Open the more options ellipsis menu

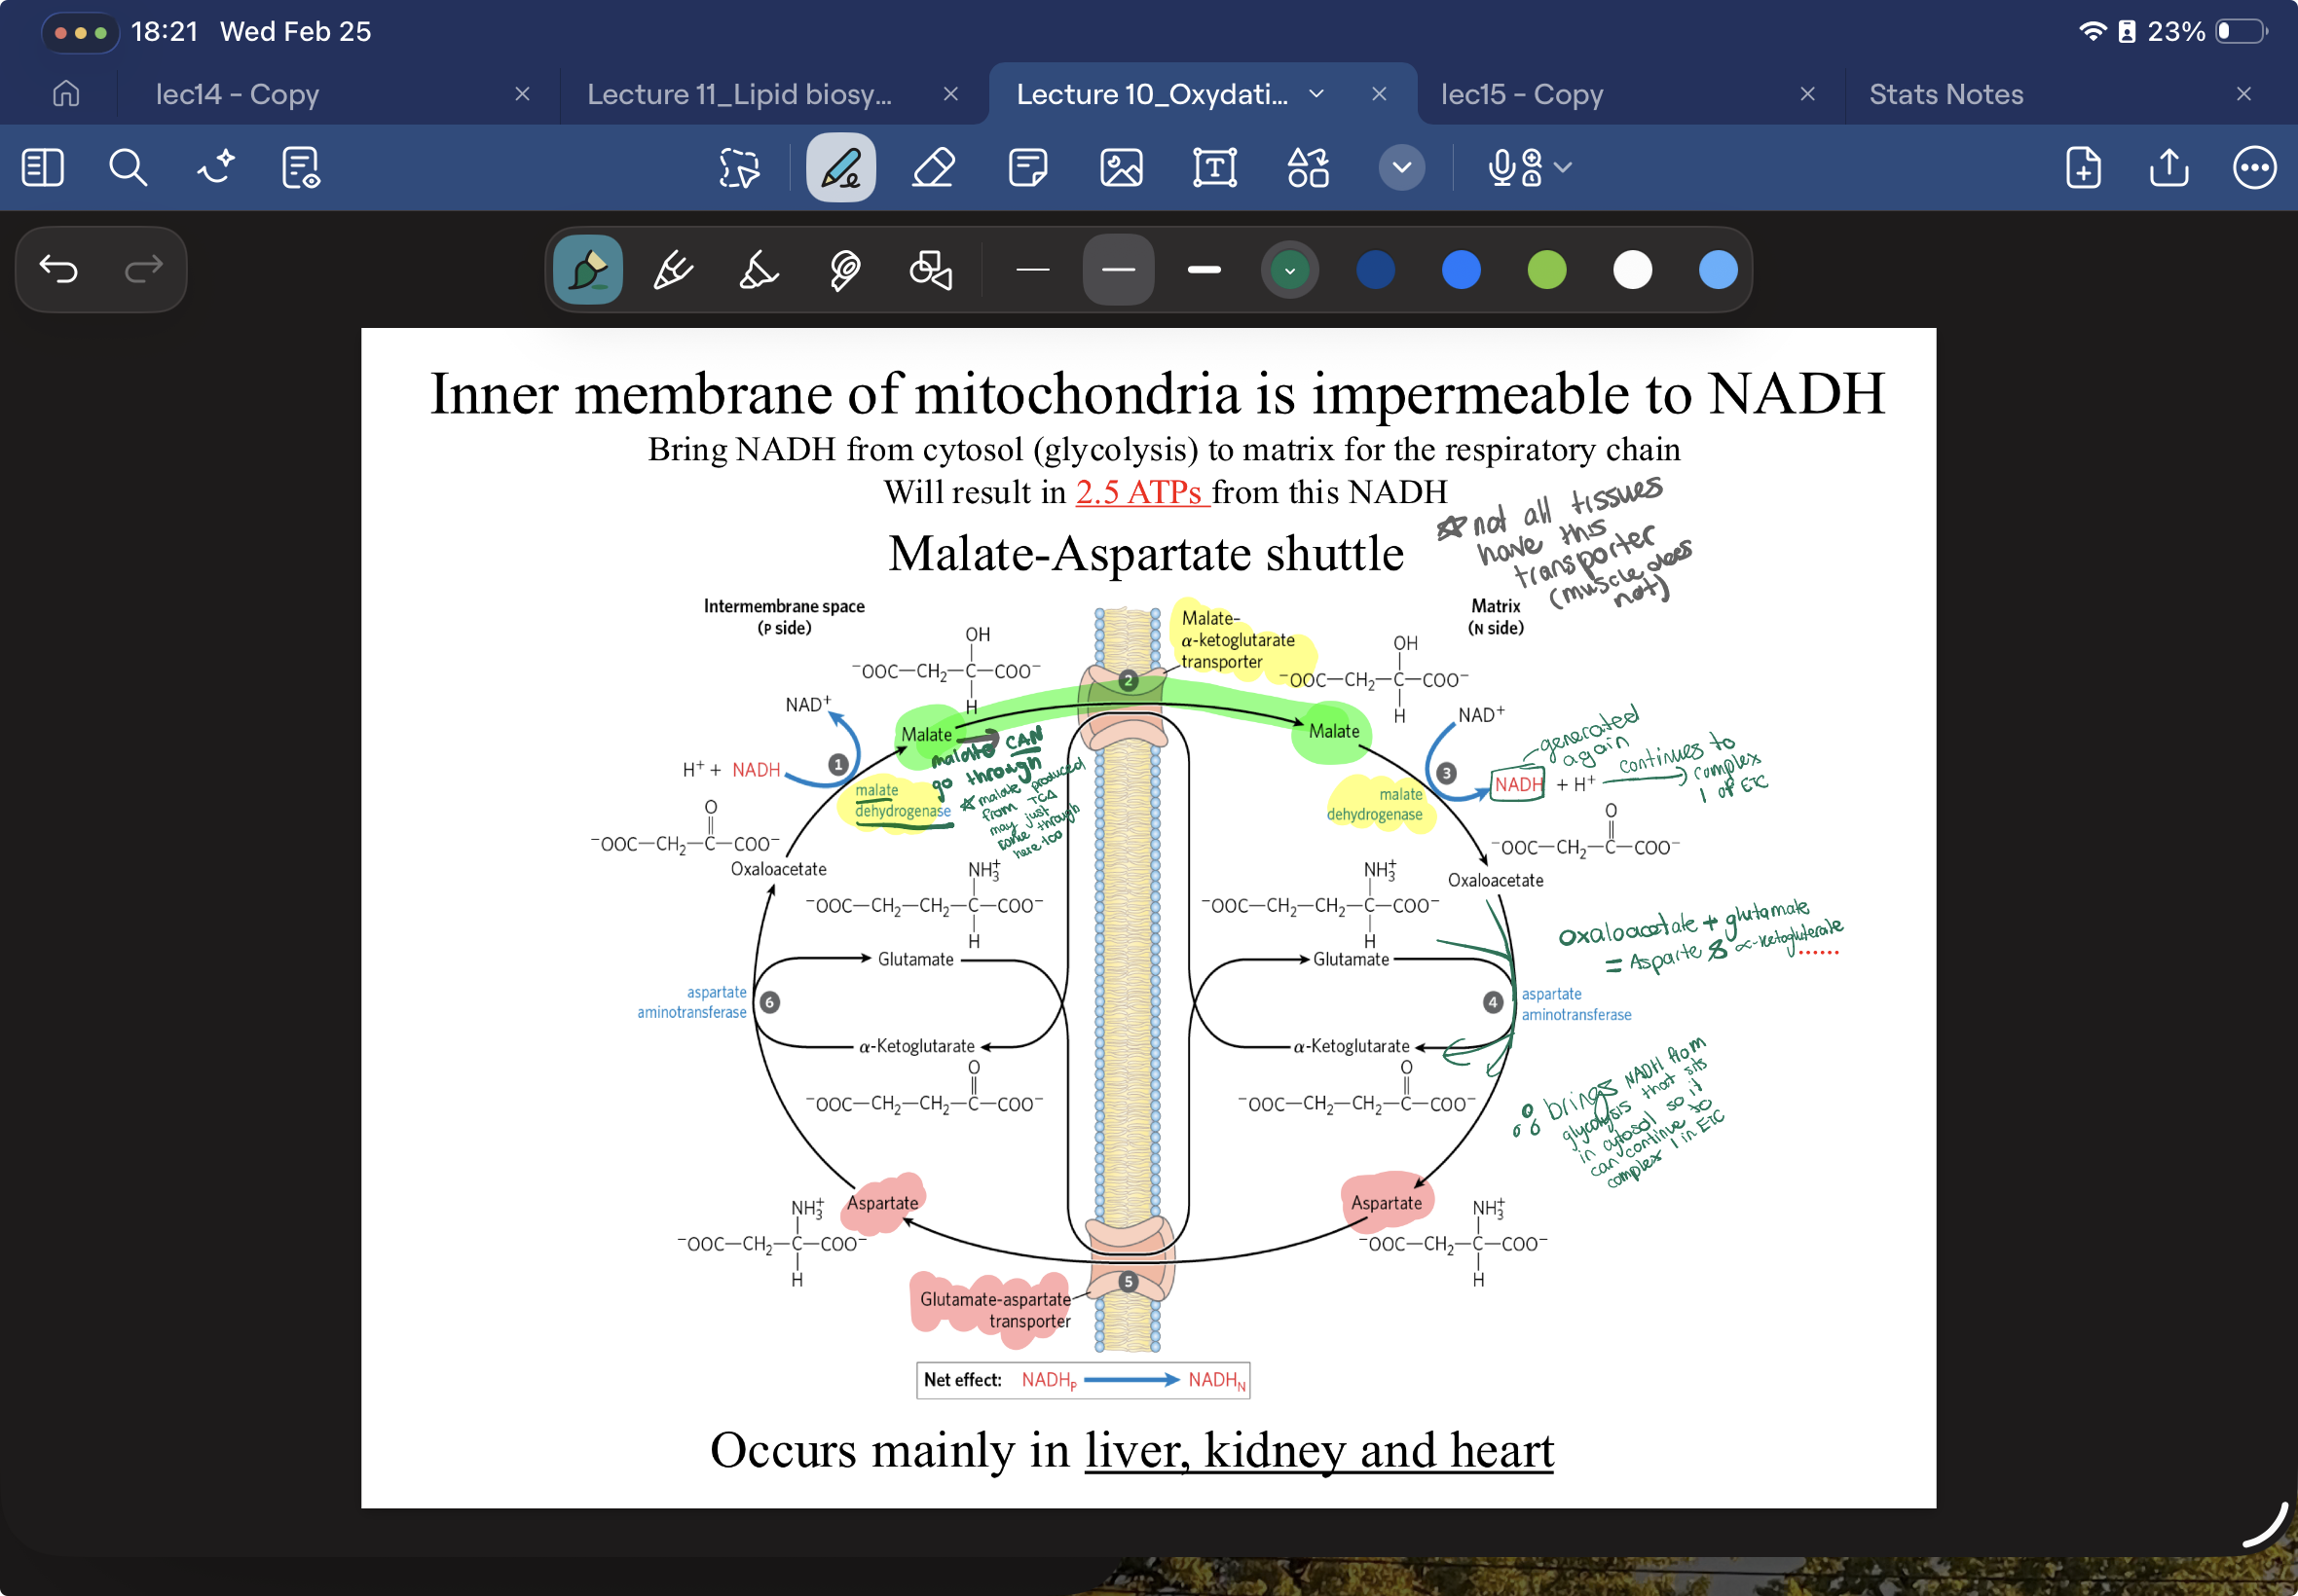click(x=2253, y=167)
